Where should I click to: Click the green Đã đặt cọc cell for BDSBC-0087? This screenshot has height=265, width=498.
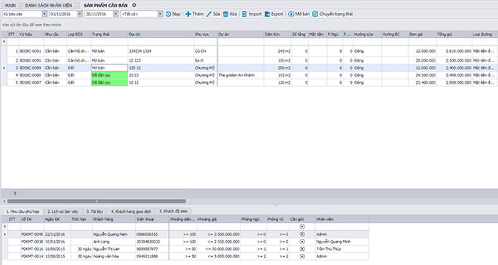pyautogui.click(x=110, y=83)
